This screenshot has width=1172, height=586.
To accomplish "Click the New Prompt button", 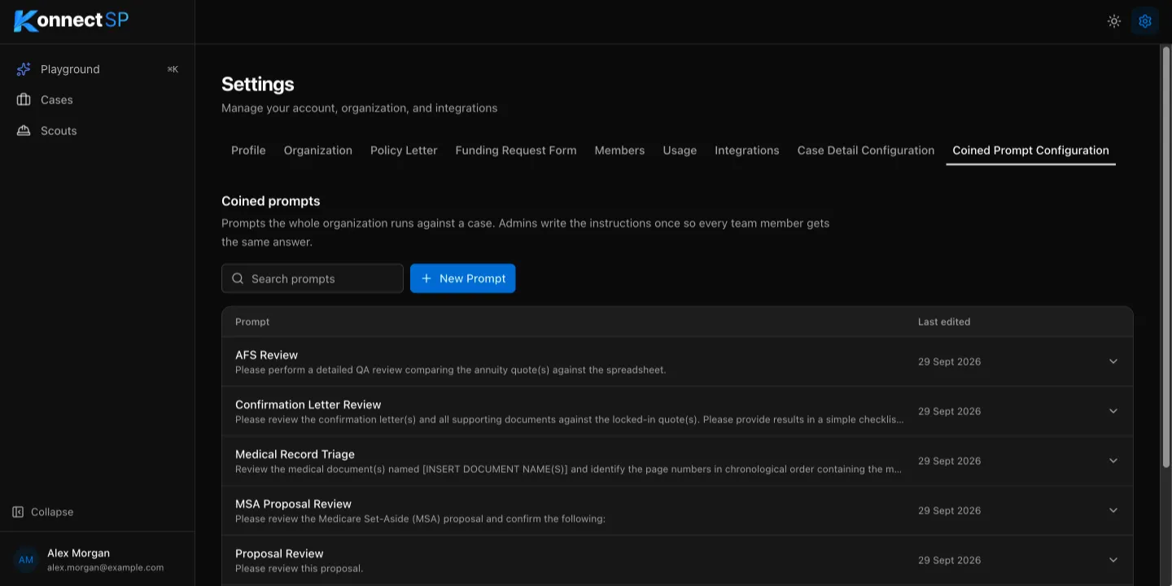I will [463, 278].
